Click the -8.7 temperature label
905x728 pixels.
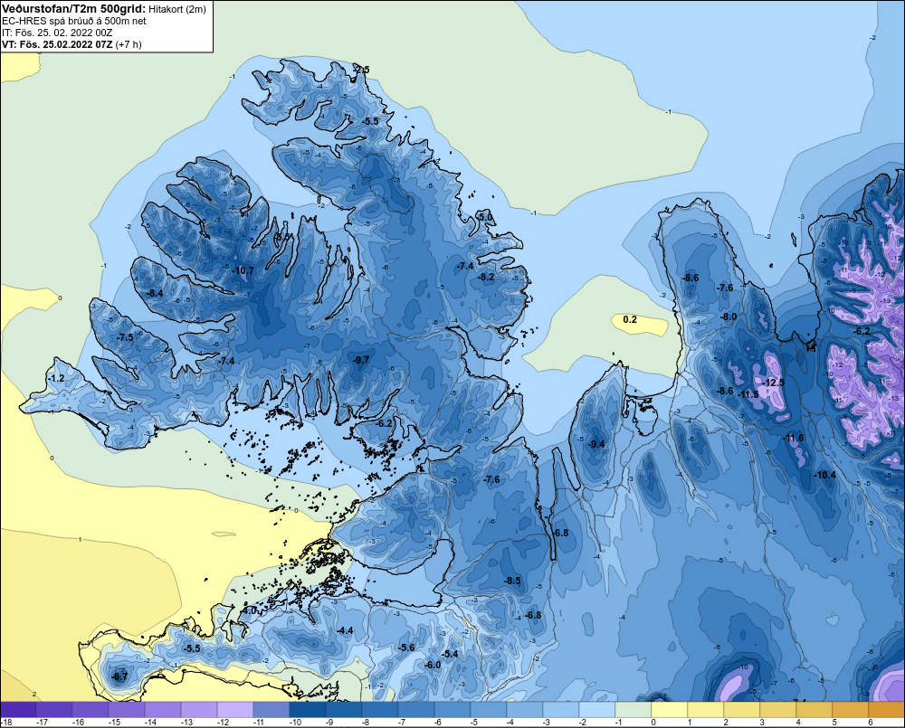[119, 676]
